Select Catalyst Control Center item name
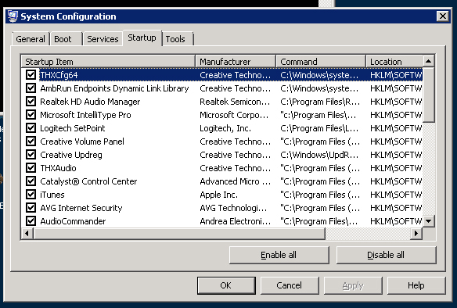The width and height of the screenshot is (457, 308). click(x=88, y=181)
